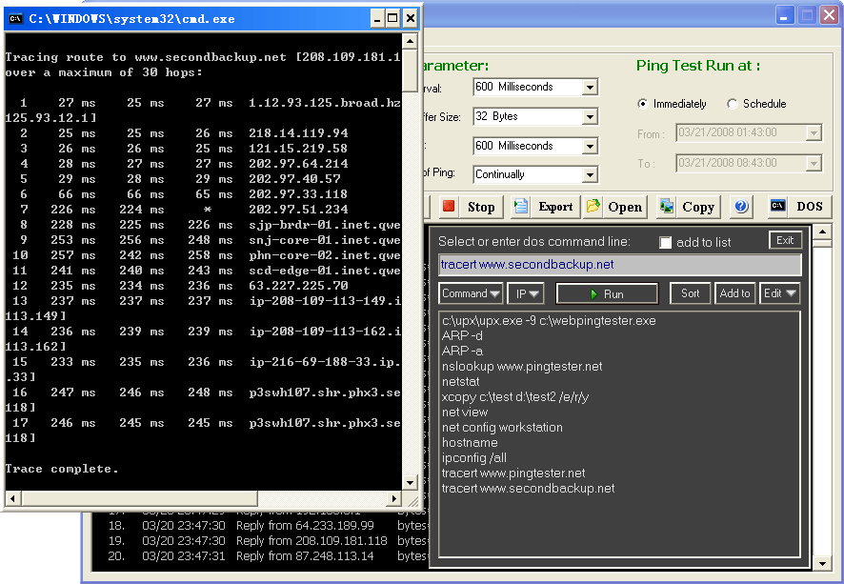This screenshot has height=584, width=844.
Task: Select 'tracert www.secondbackup.net' in list
Action: (x=528, y=488)
